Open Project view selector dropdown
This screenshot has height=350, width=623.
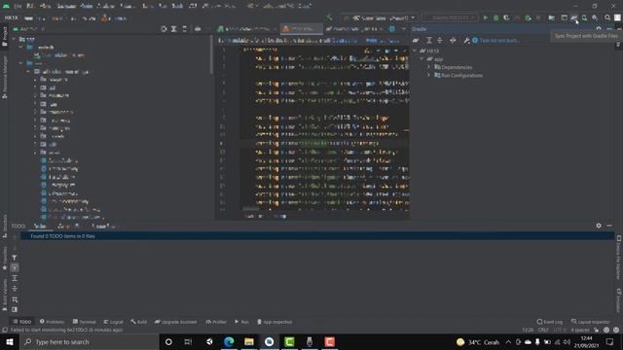[28, 29]
